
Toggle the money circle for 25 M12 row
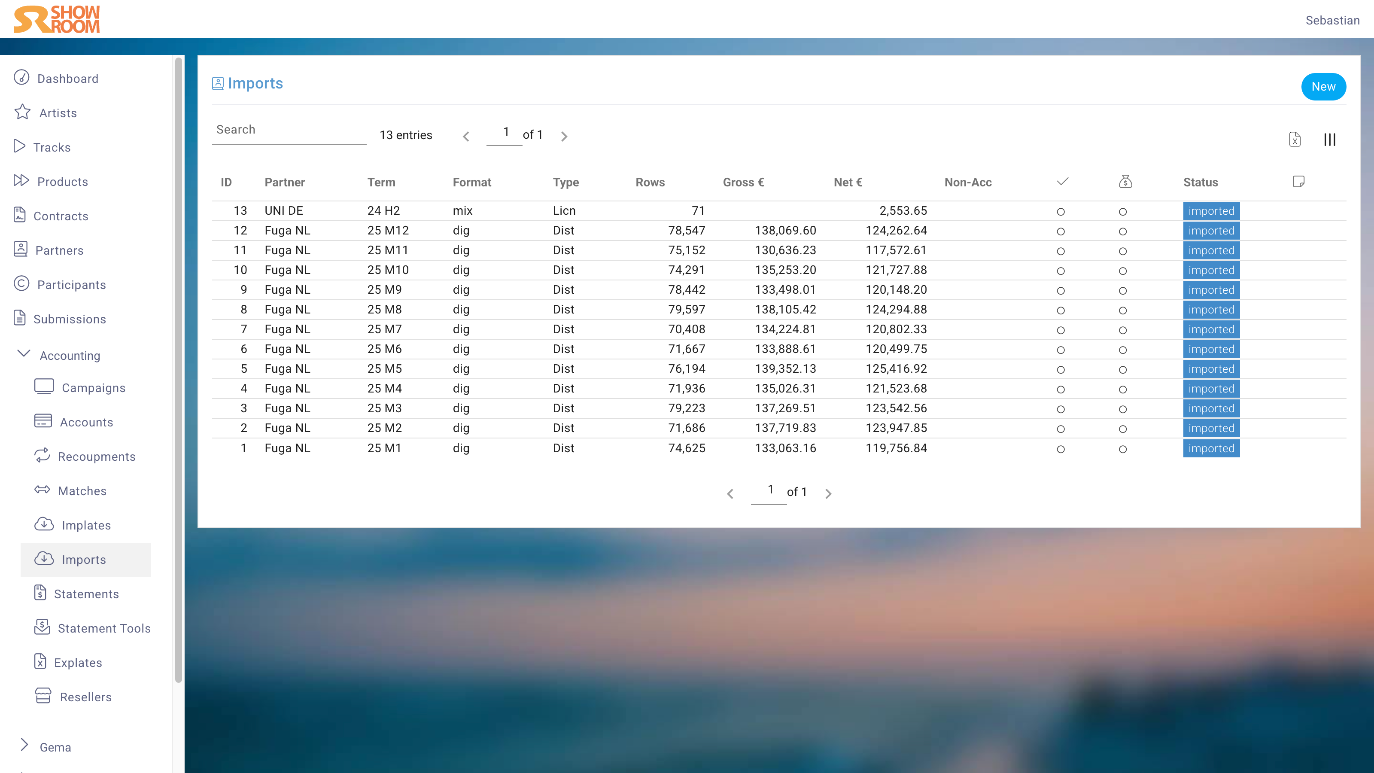point(1122,231)
